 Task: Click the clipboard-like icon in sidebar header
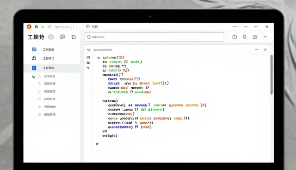coord(74,37)
